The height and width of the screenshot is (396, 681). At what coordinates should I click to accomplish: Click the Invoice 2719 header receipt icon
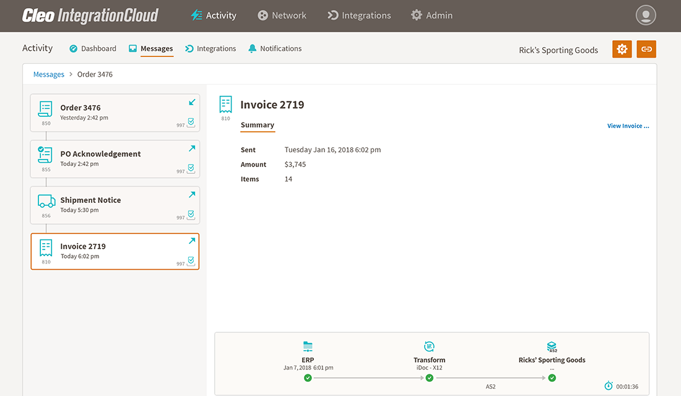point(226,105)
